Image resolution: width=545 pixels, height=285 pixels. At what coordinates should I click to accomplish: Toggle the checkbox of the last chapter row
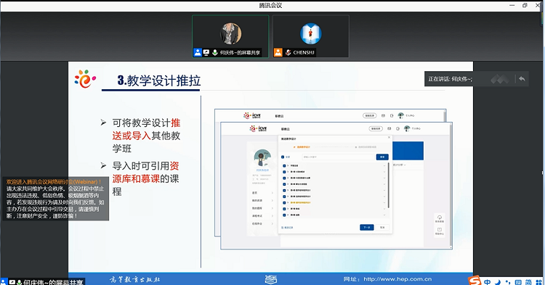(284, 215)
